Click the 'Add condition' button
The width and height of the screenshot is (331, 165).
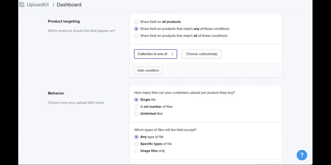click(148, 70)
